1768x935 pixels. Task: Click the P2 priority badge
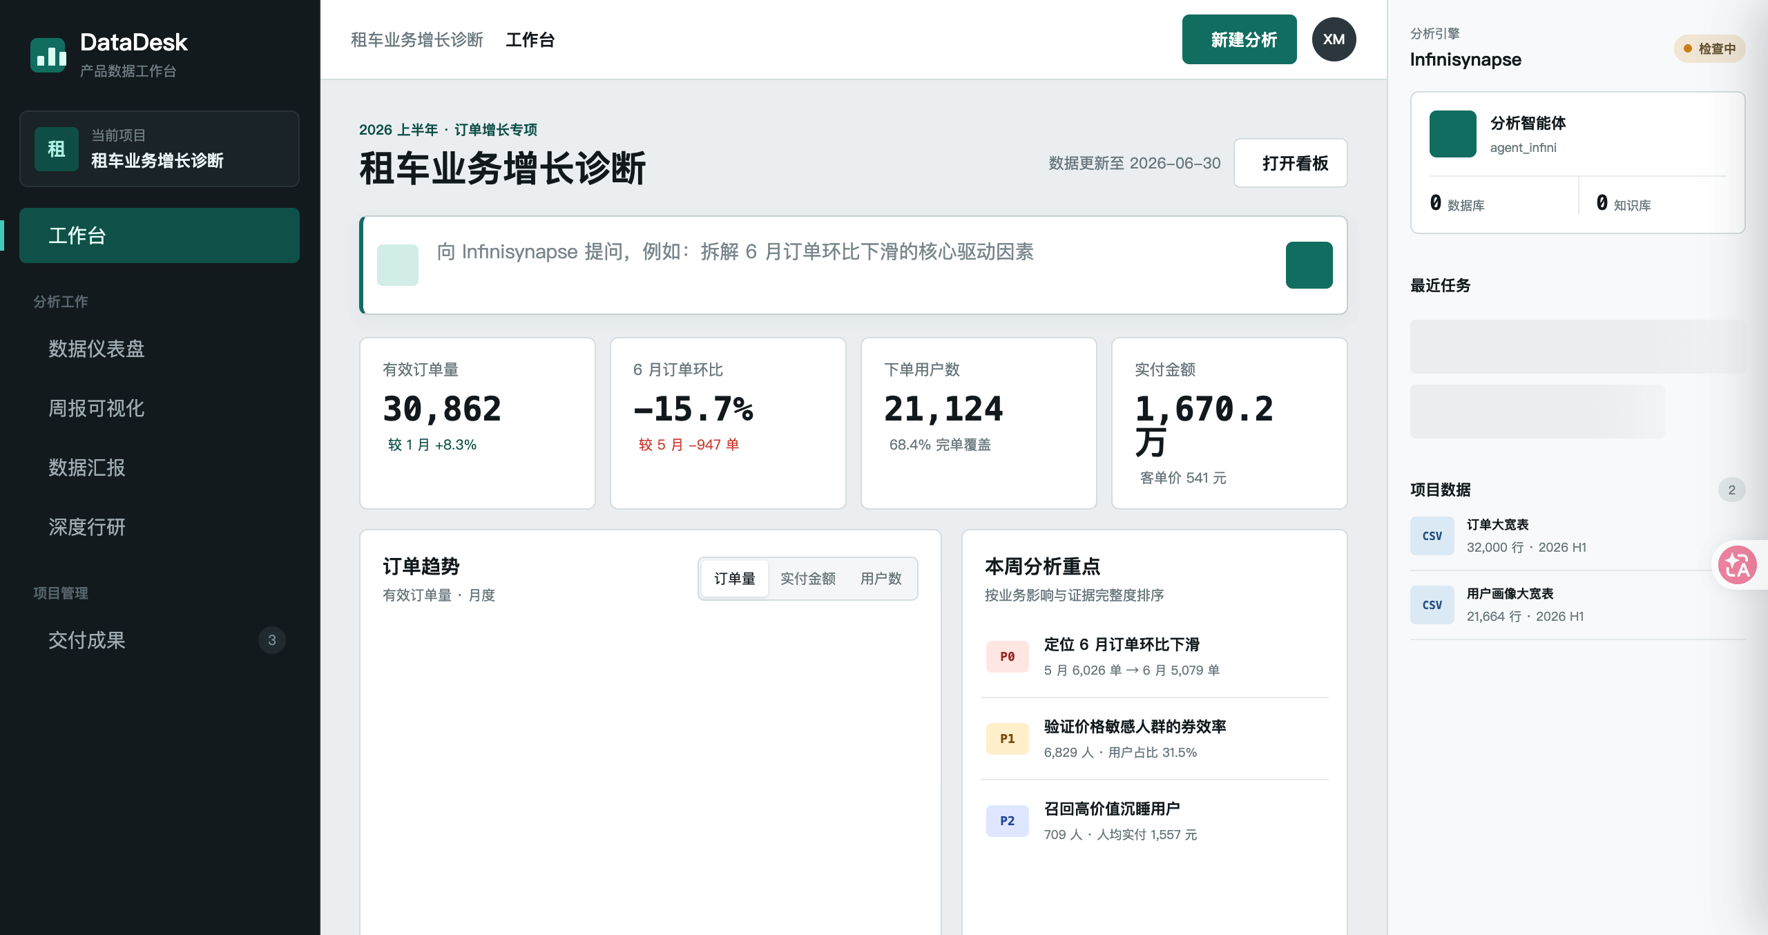tap(1008, 821)
